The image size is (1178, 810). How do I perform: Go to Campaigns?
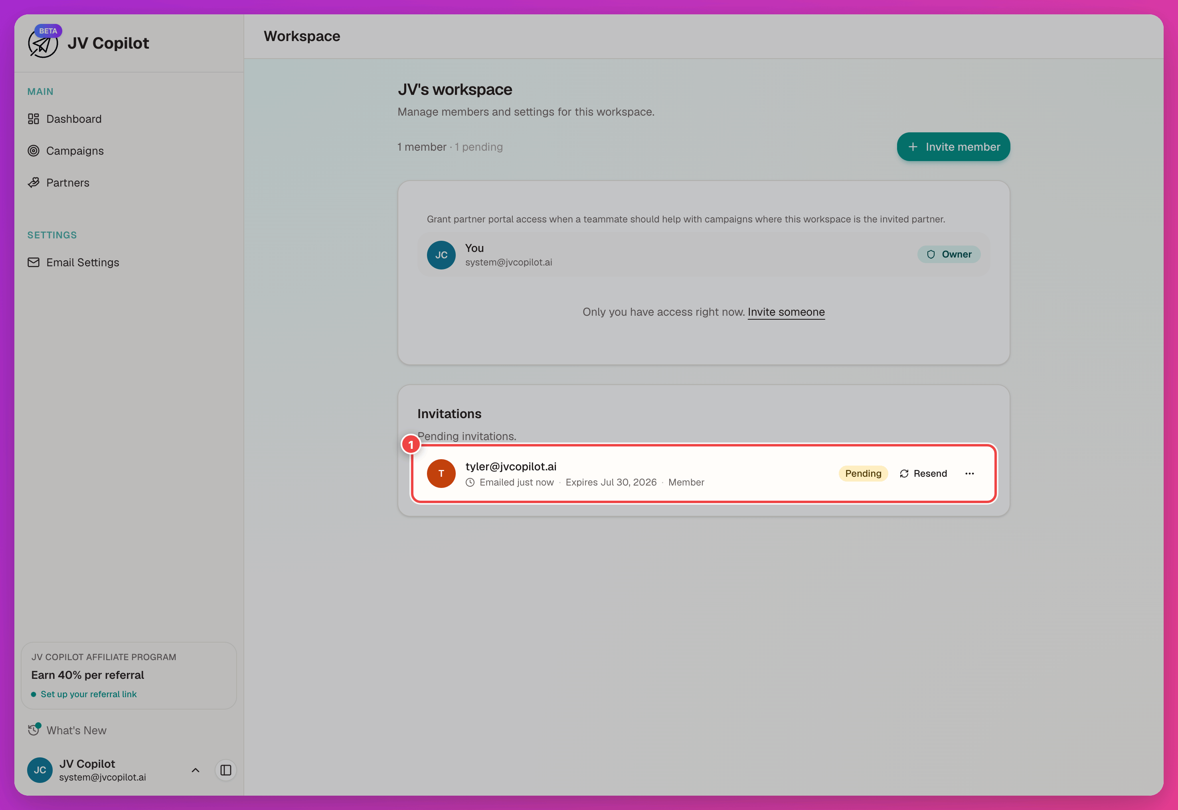[75, 151]
